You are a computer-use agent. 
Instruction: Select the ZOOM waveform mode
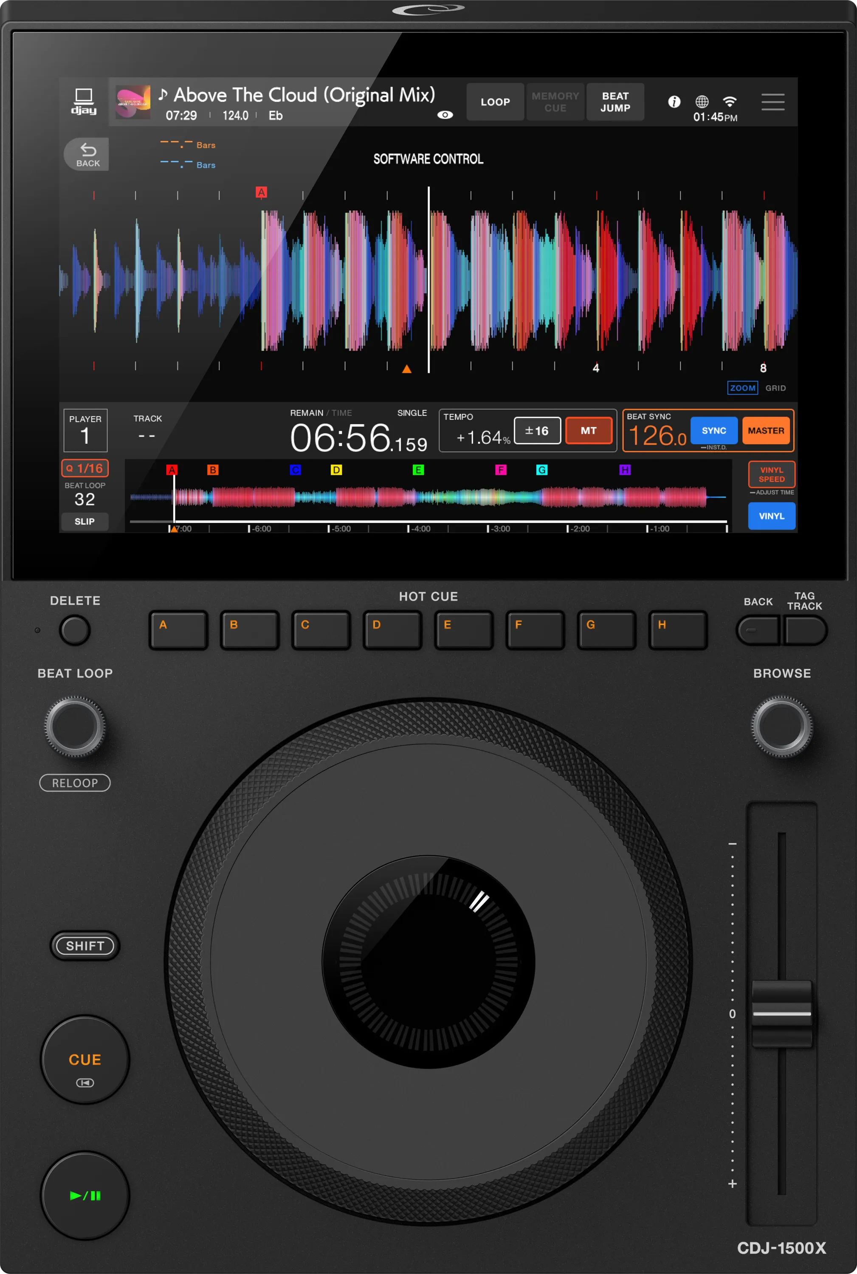pos(742,387)
